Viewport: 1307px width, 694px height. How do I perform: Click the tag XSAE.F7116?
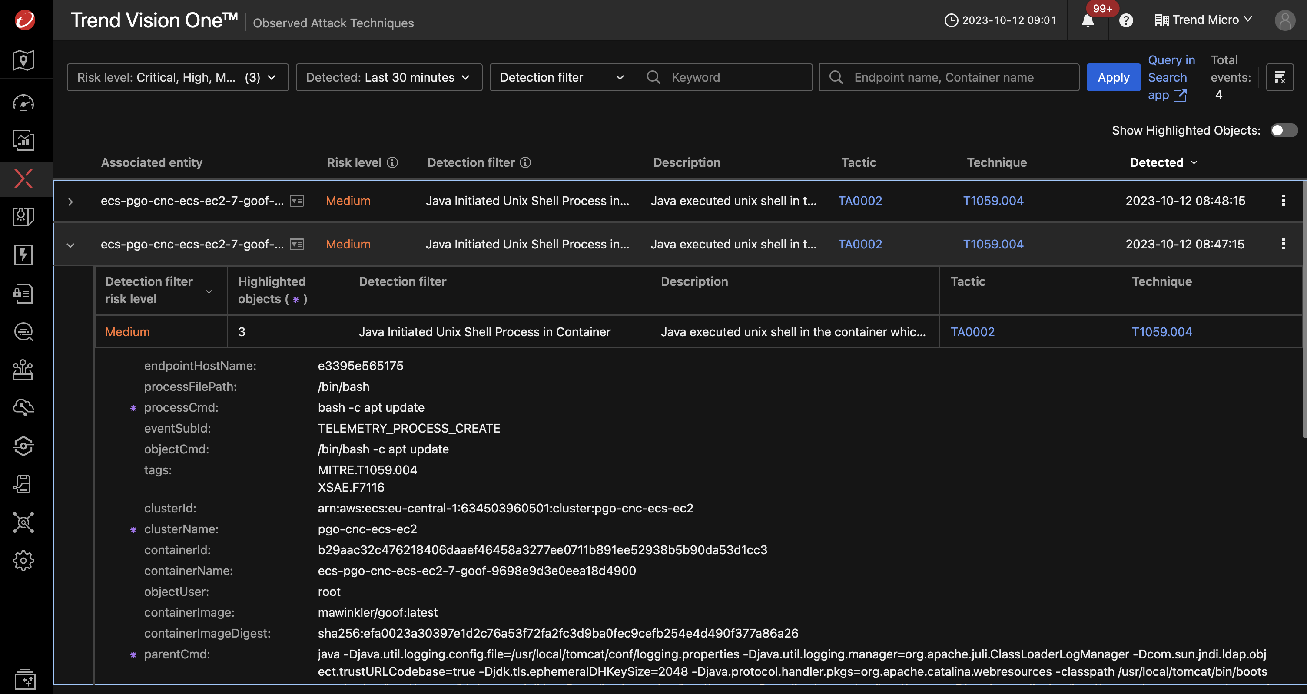click(x=351, y=487)
